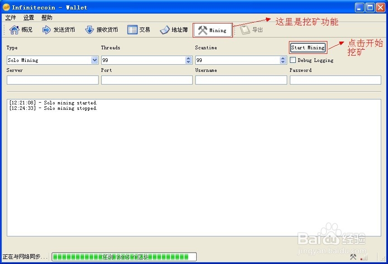388x264 pixels.
Task: Maximize the Infinitecoin wallet window
Action: [370, 7]
